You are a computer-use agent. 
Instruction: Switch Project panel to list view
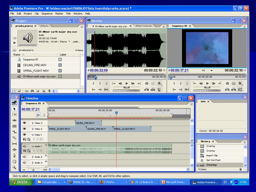point(14,91)
